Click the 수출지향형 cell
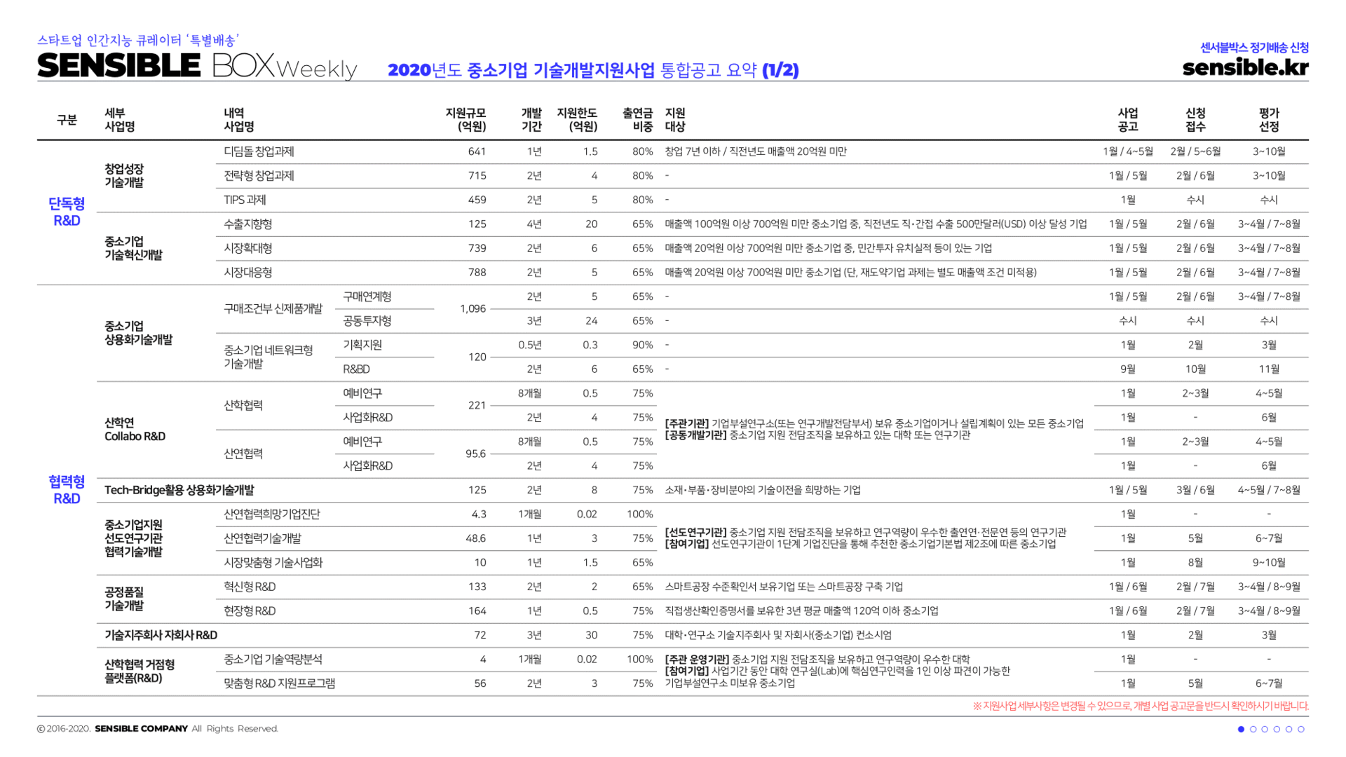The height and width of the screenshot is (757, 1346). coord(248,224)
